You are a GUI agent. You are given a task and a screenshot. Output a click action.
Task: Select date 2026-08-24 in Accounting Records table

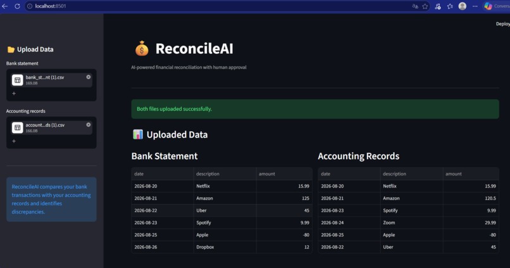point(349,223)
